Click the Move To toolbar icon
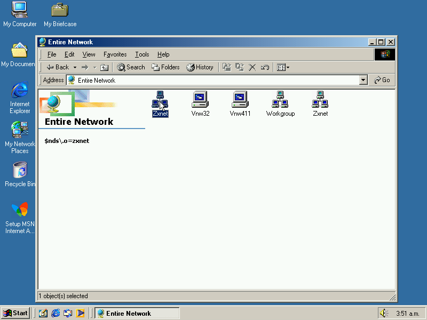Screen dimensions: 427x320 (226, 67)
